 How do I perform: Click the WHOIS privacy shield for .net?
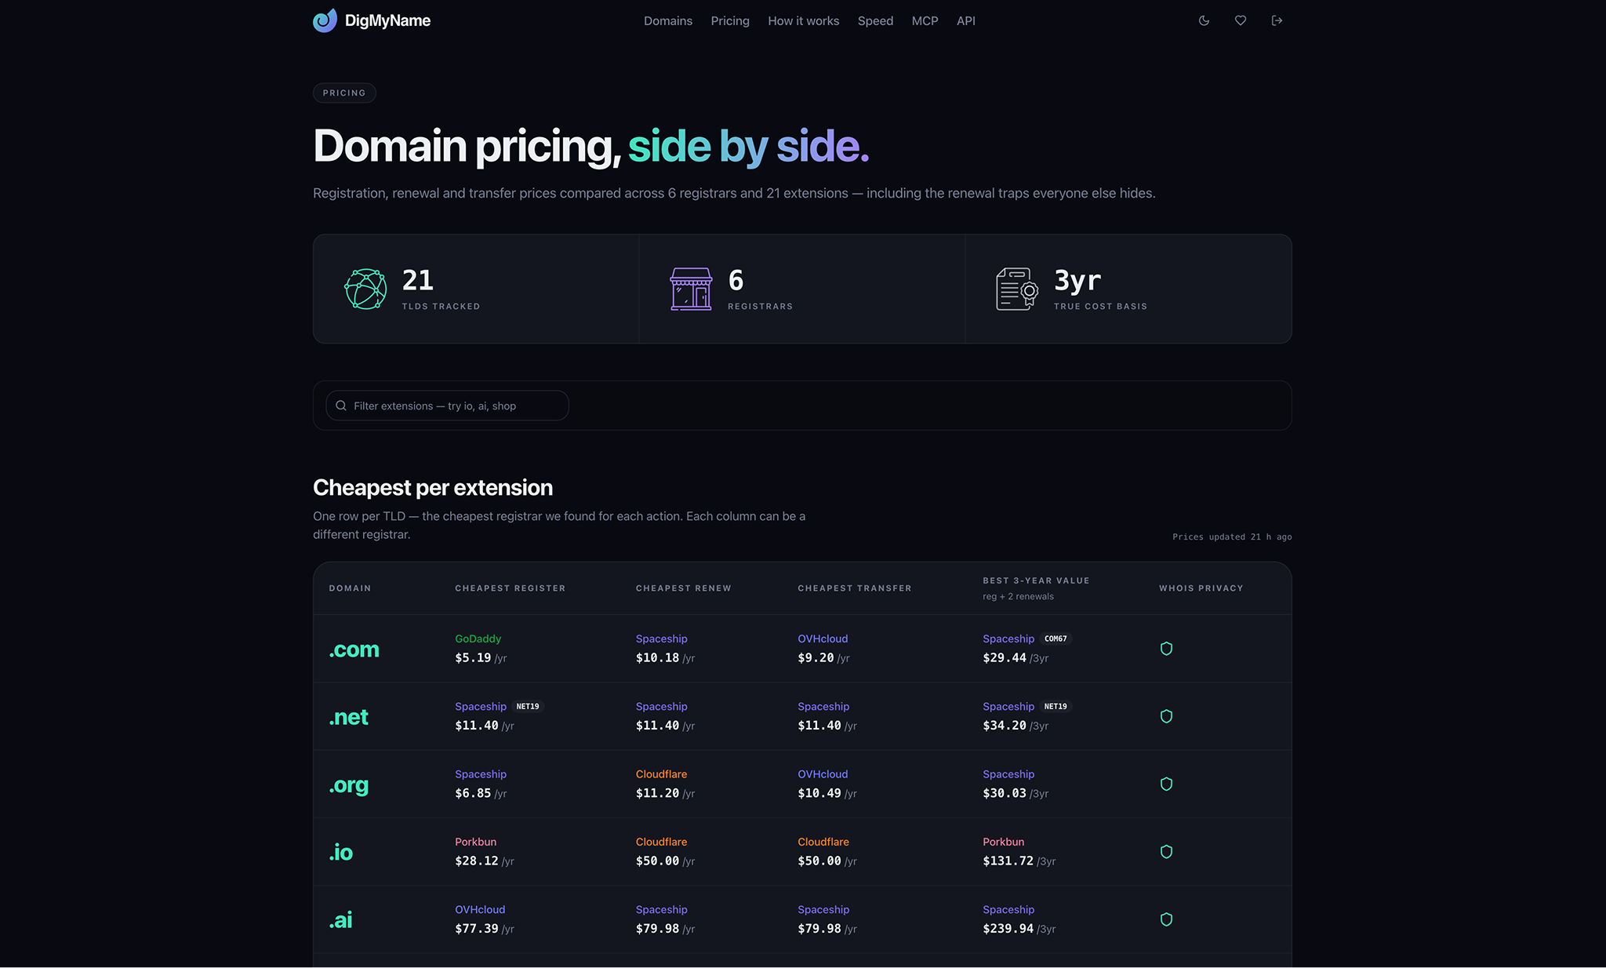(x=1166, y=716)
